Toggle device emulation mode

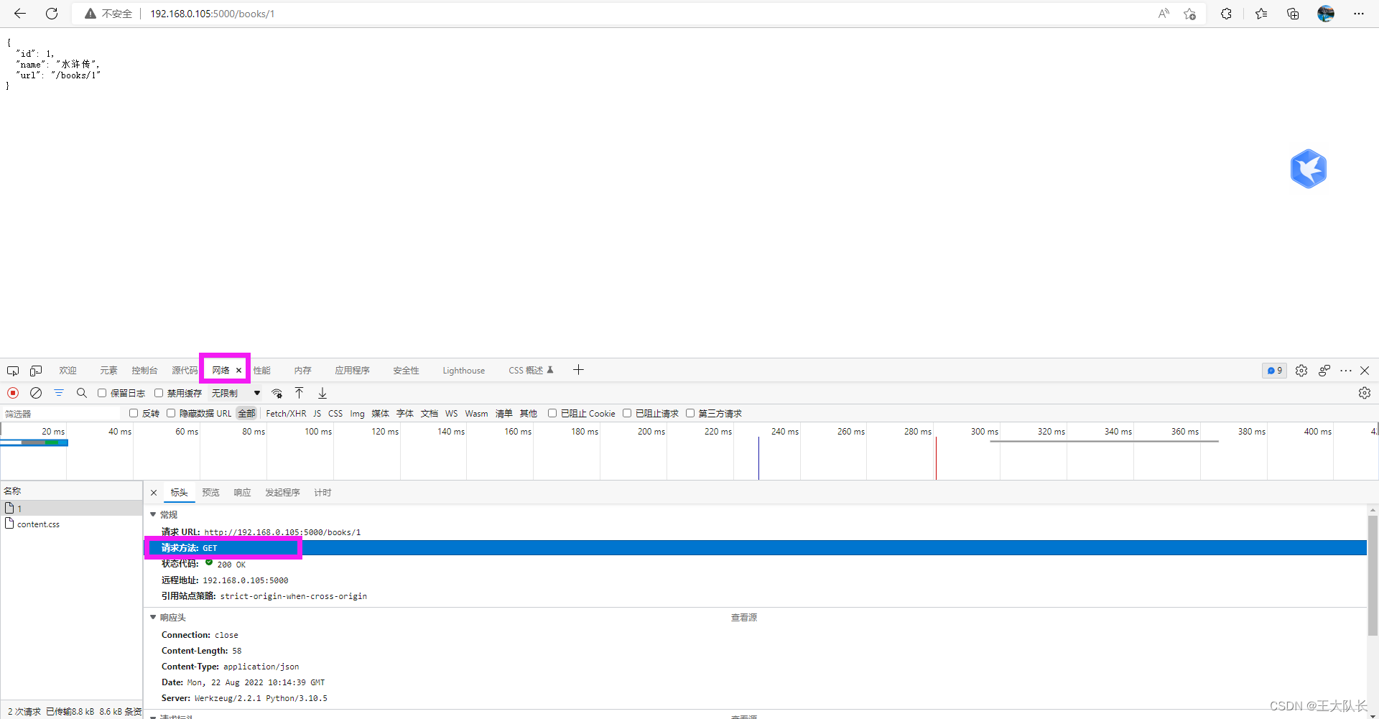tap(36, 371)
